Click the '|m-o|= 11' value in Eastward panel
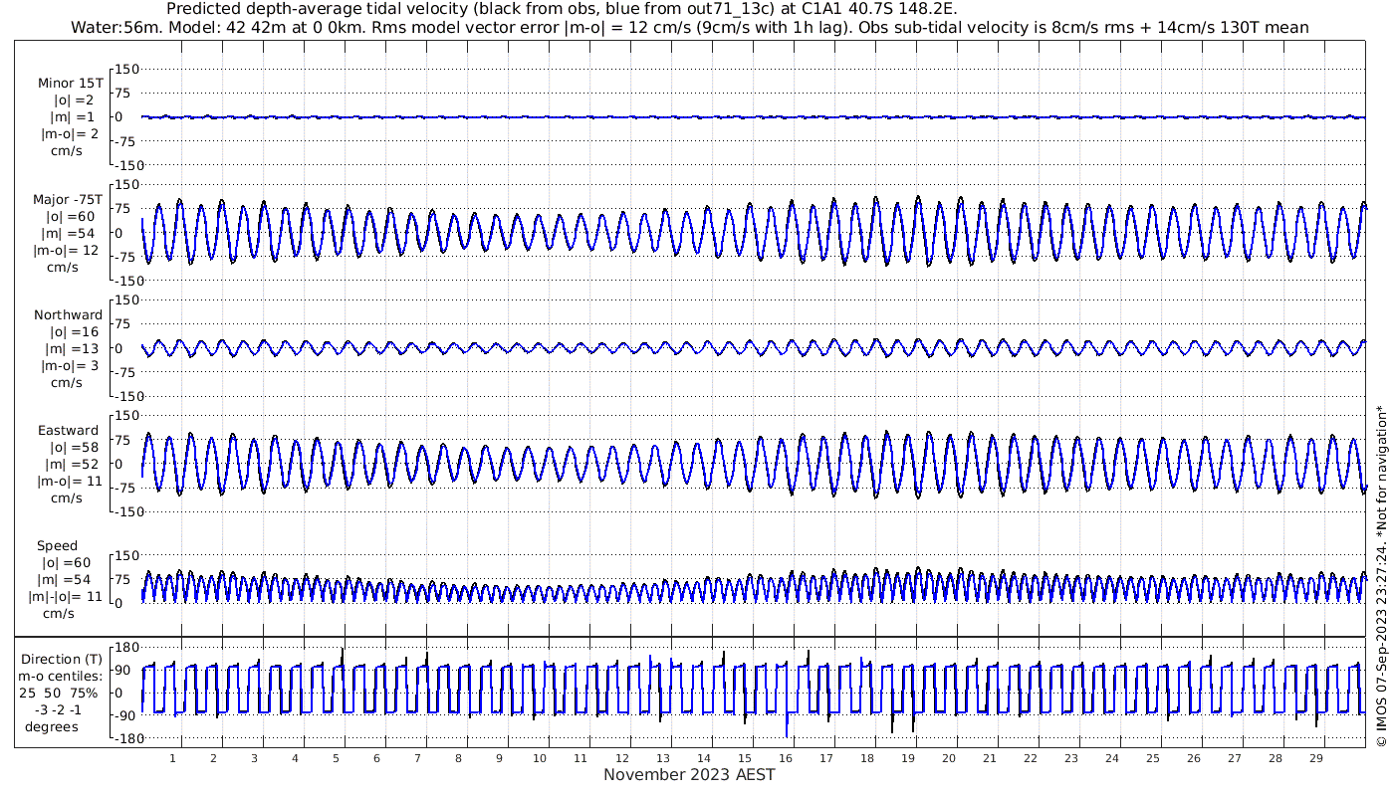 click(68, 482)
